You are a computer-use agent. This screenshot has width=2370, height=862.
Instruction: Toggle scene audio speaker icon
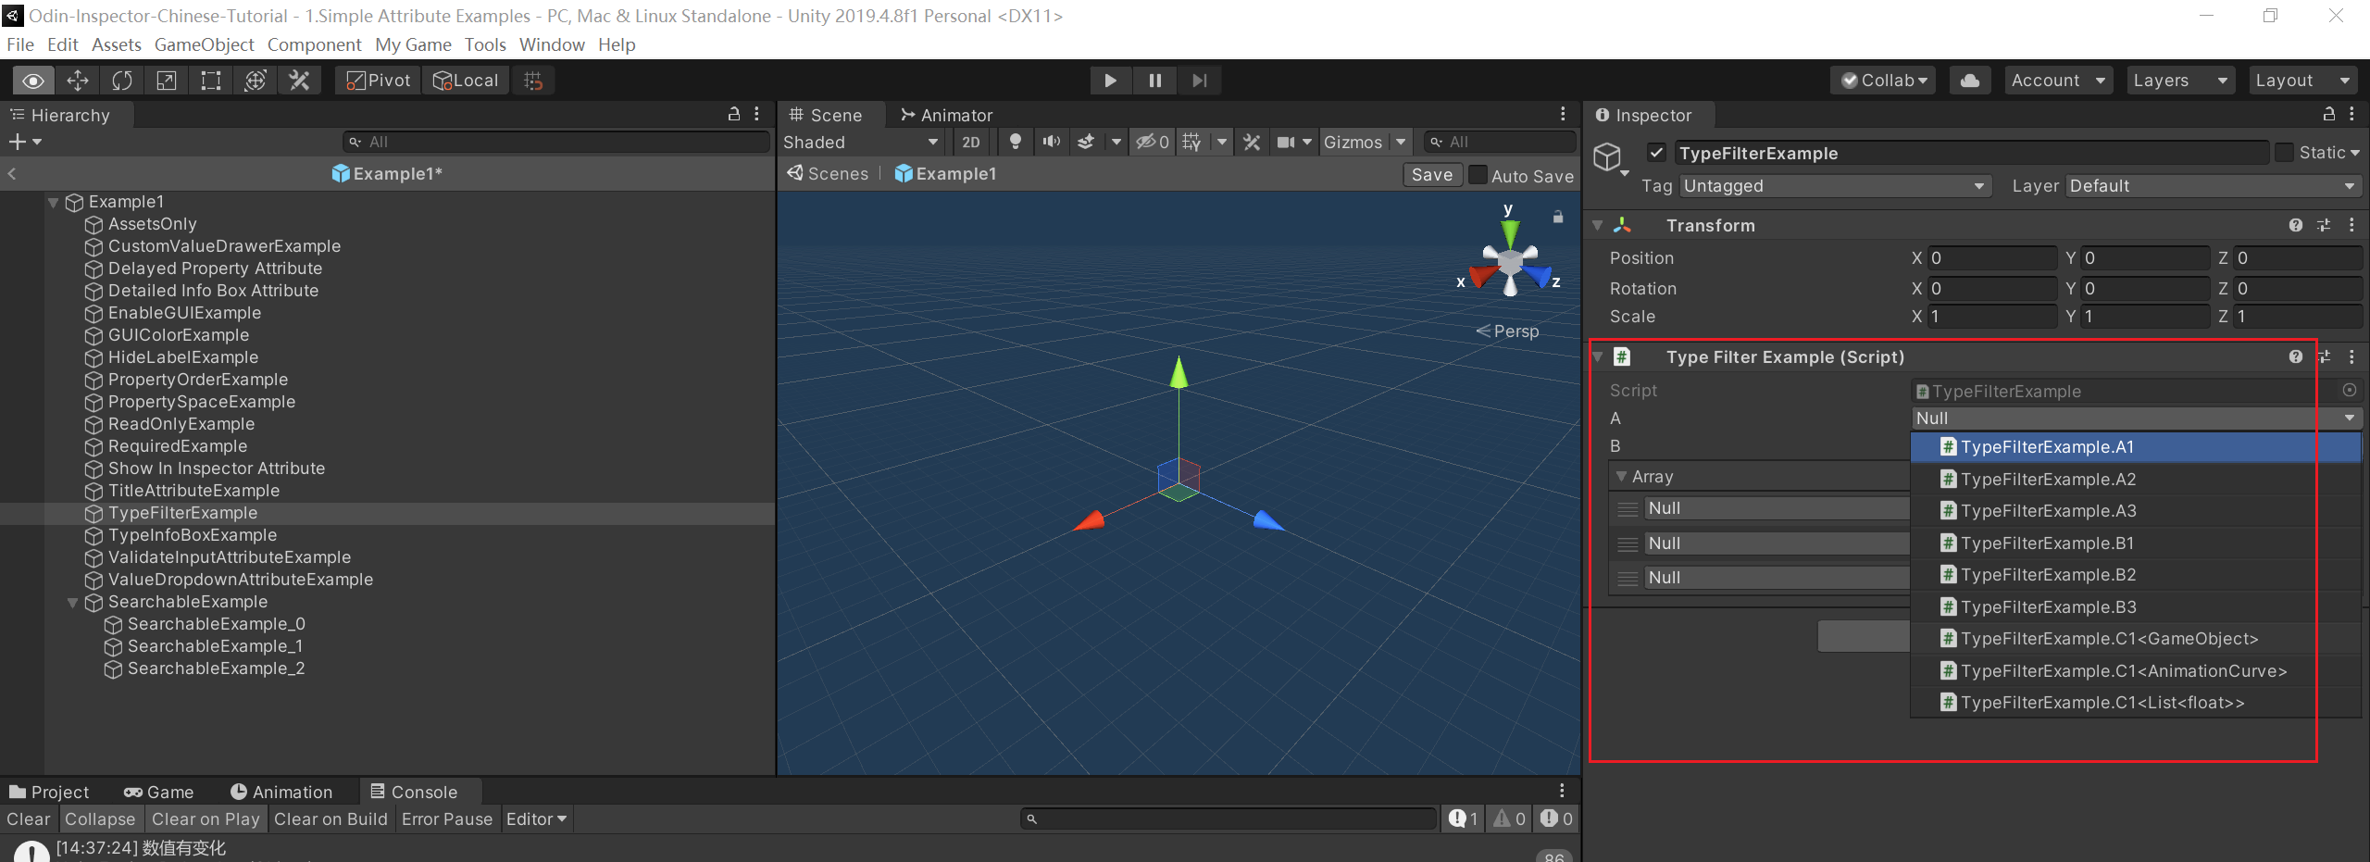(x=1052, y=142)
